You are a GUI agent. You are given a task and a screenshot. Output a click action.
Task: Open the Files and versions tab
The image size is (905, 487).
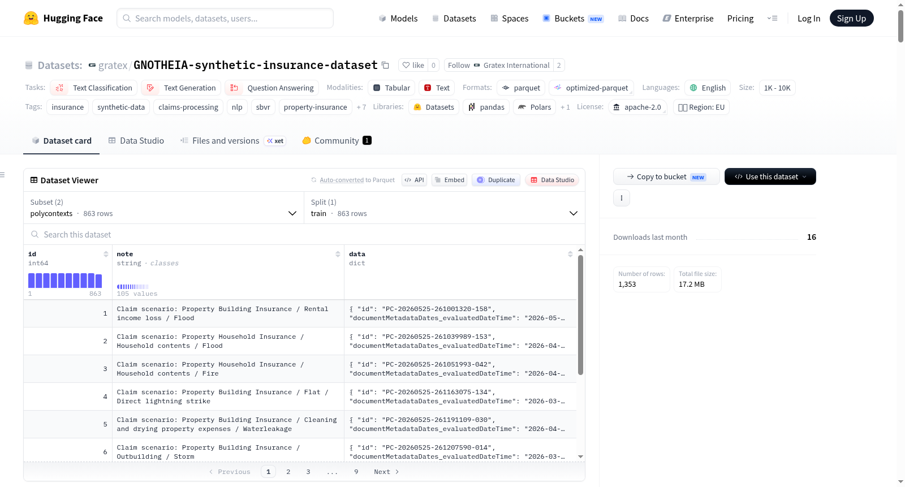pyautogui.click(x=233, y=140)
